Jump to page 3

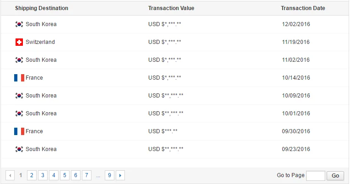tap(43, 175)
